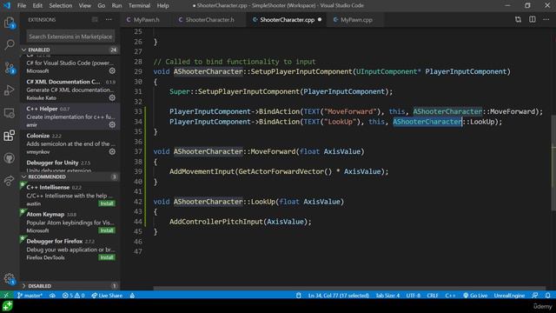Viewport: 556px width, 313px height.
Task: Open the Debugger for Unity extension entry
Action: (70, 166)
